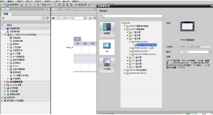213x115 pixels.
Task: Open the 版本 15.0.0.0 dropdown
Action: pyautogui.click(x=210, y=52)
